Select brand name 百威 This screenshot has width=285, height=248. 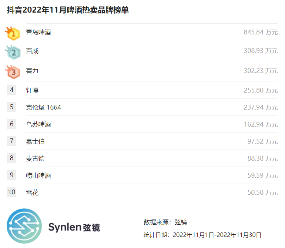coord(32,51)
